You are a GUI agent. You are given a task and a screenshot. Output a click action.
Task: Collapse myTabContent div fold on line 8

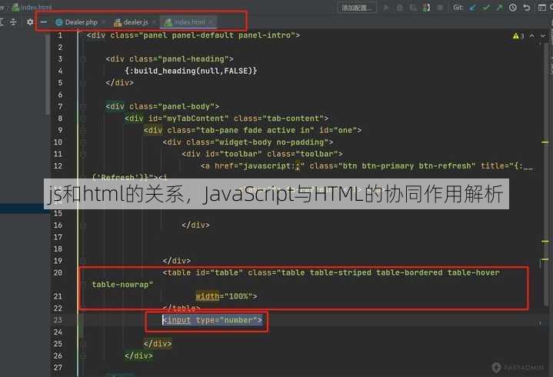tap(83, 118)
